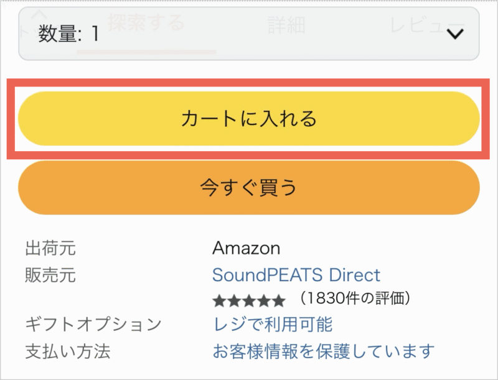The width and height of the screenshot is (498, 380).
Task: Click the faded up chevron at top-left
Action: click(39, 14)
